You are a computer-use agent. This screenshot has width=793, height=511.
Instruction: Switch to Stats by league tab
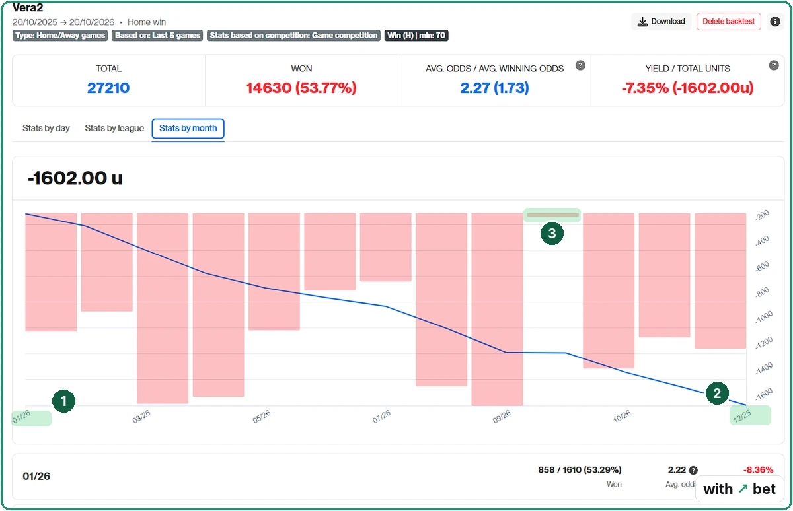click(x=114, y=128)
